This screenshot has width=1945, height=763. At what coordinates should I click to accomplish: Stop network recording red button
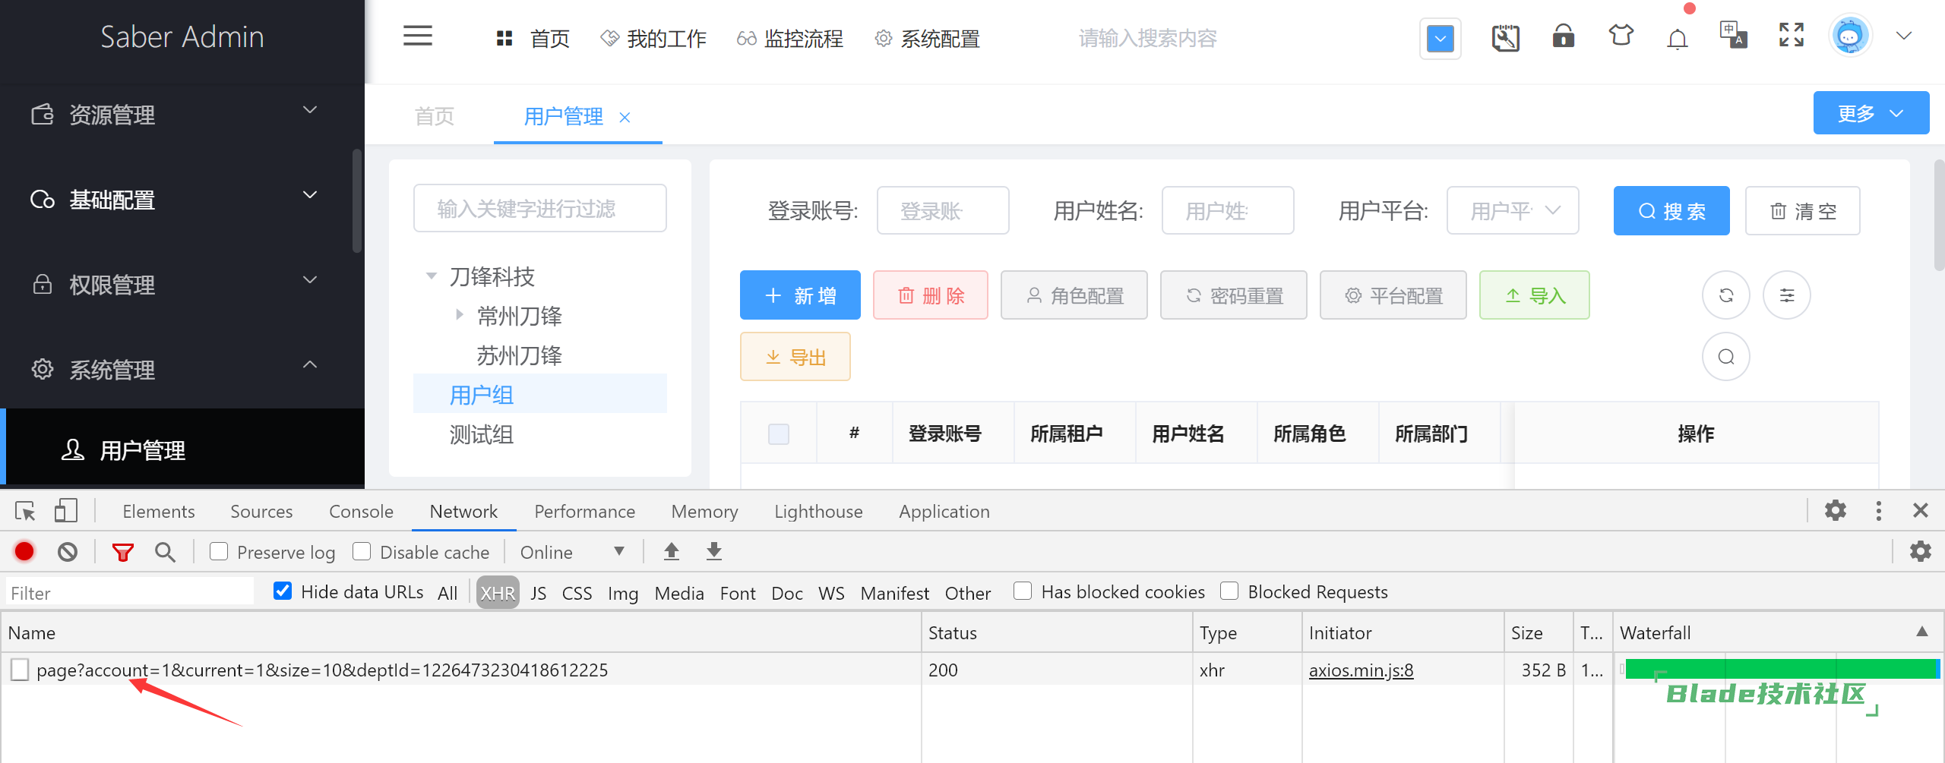[x=24, y=551]
